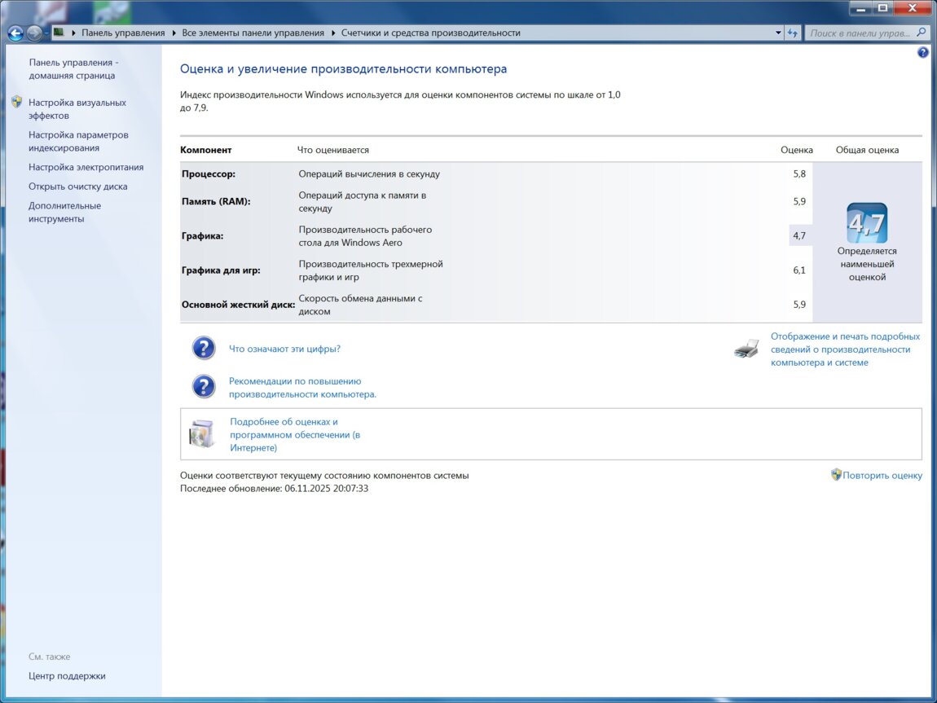The width and height of the screenshot is (937, 703).
Task: Go to 'Все элементы панели управления' breadcrumb
Action: point(253,33)
